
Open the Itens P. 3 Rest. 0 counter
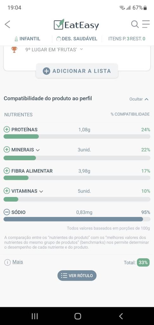pyautogui.click(x=127, y=39)
